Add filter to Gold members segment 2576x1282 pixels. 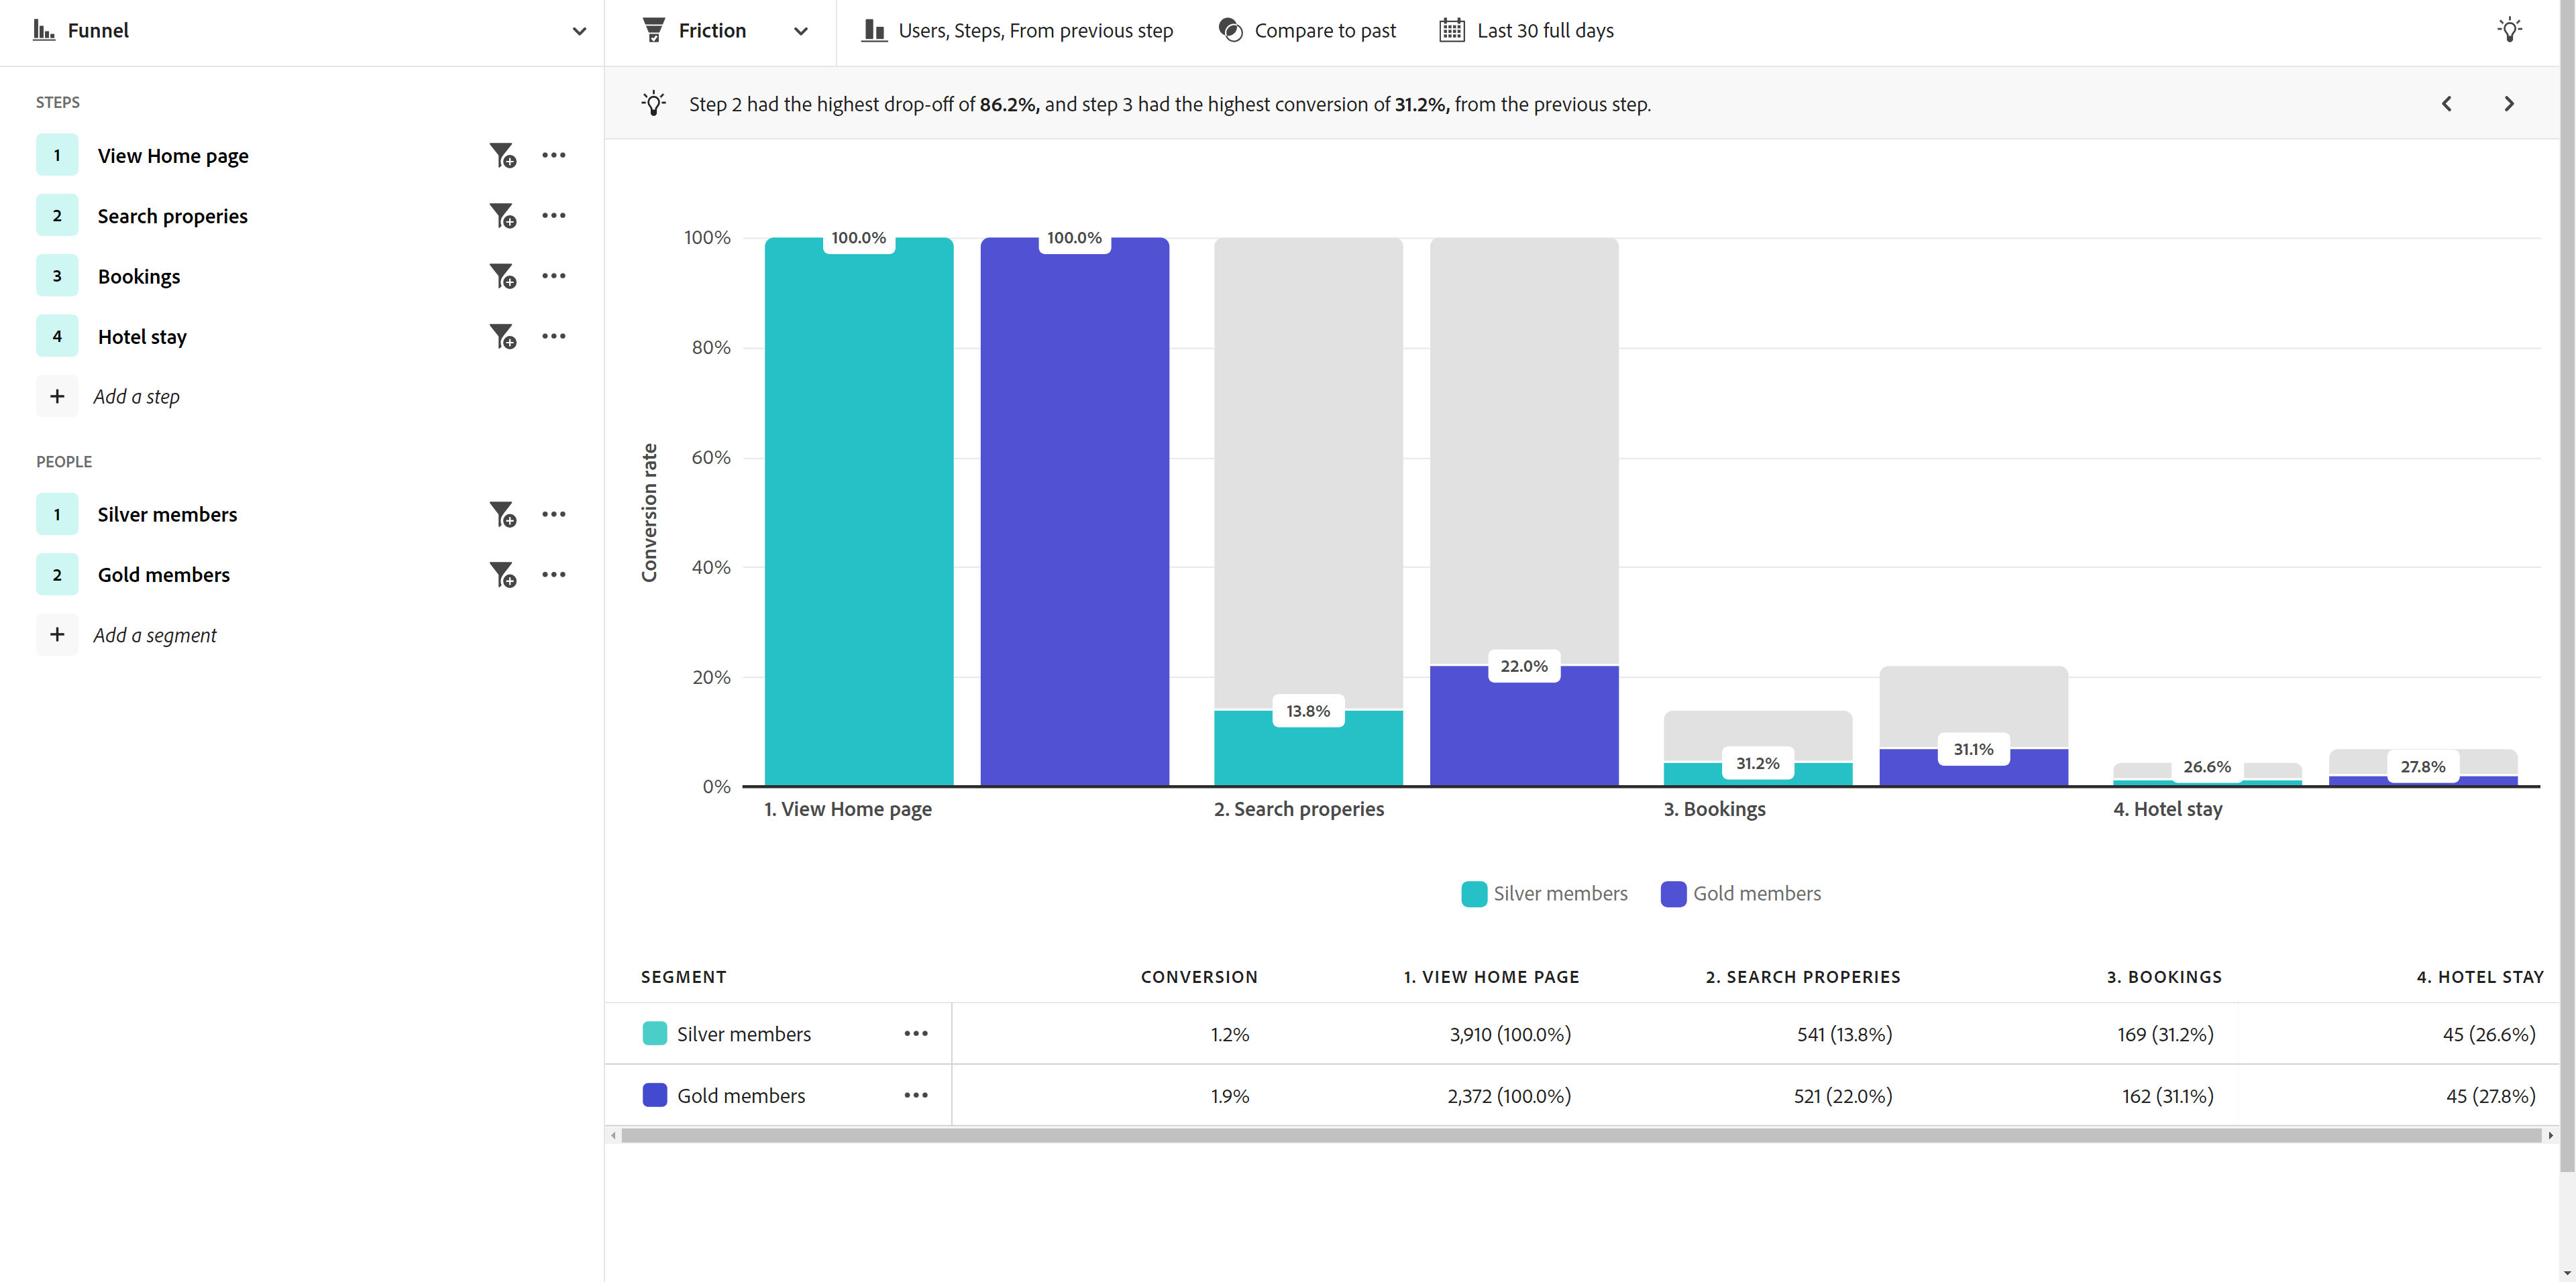(x=502, y=575)
